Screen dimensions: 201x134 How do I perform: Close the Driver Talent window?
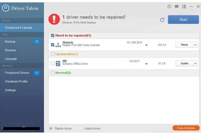[198, 6]
